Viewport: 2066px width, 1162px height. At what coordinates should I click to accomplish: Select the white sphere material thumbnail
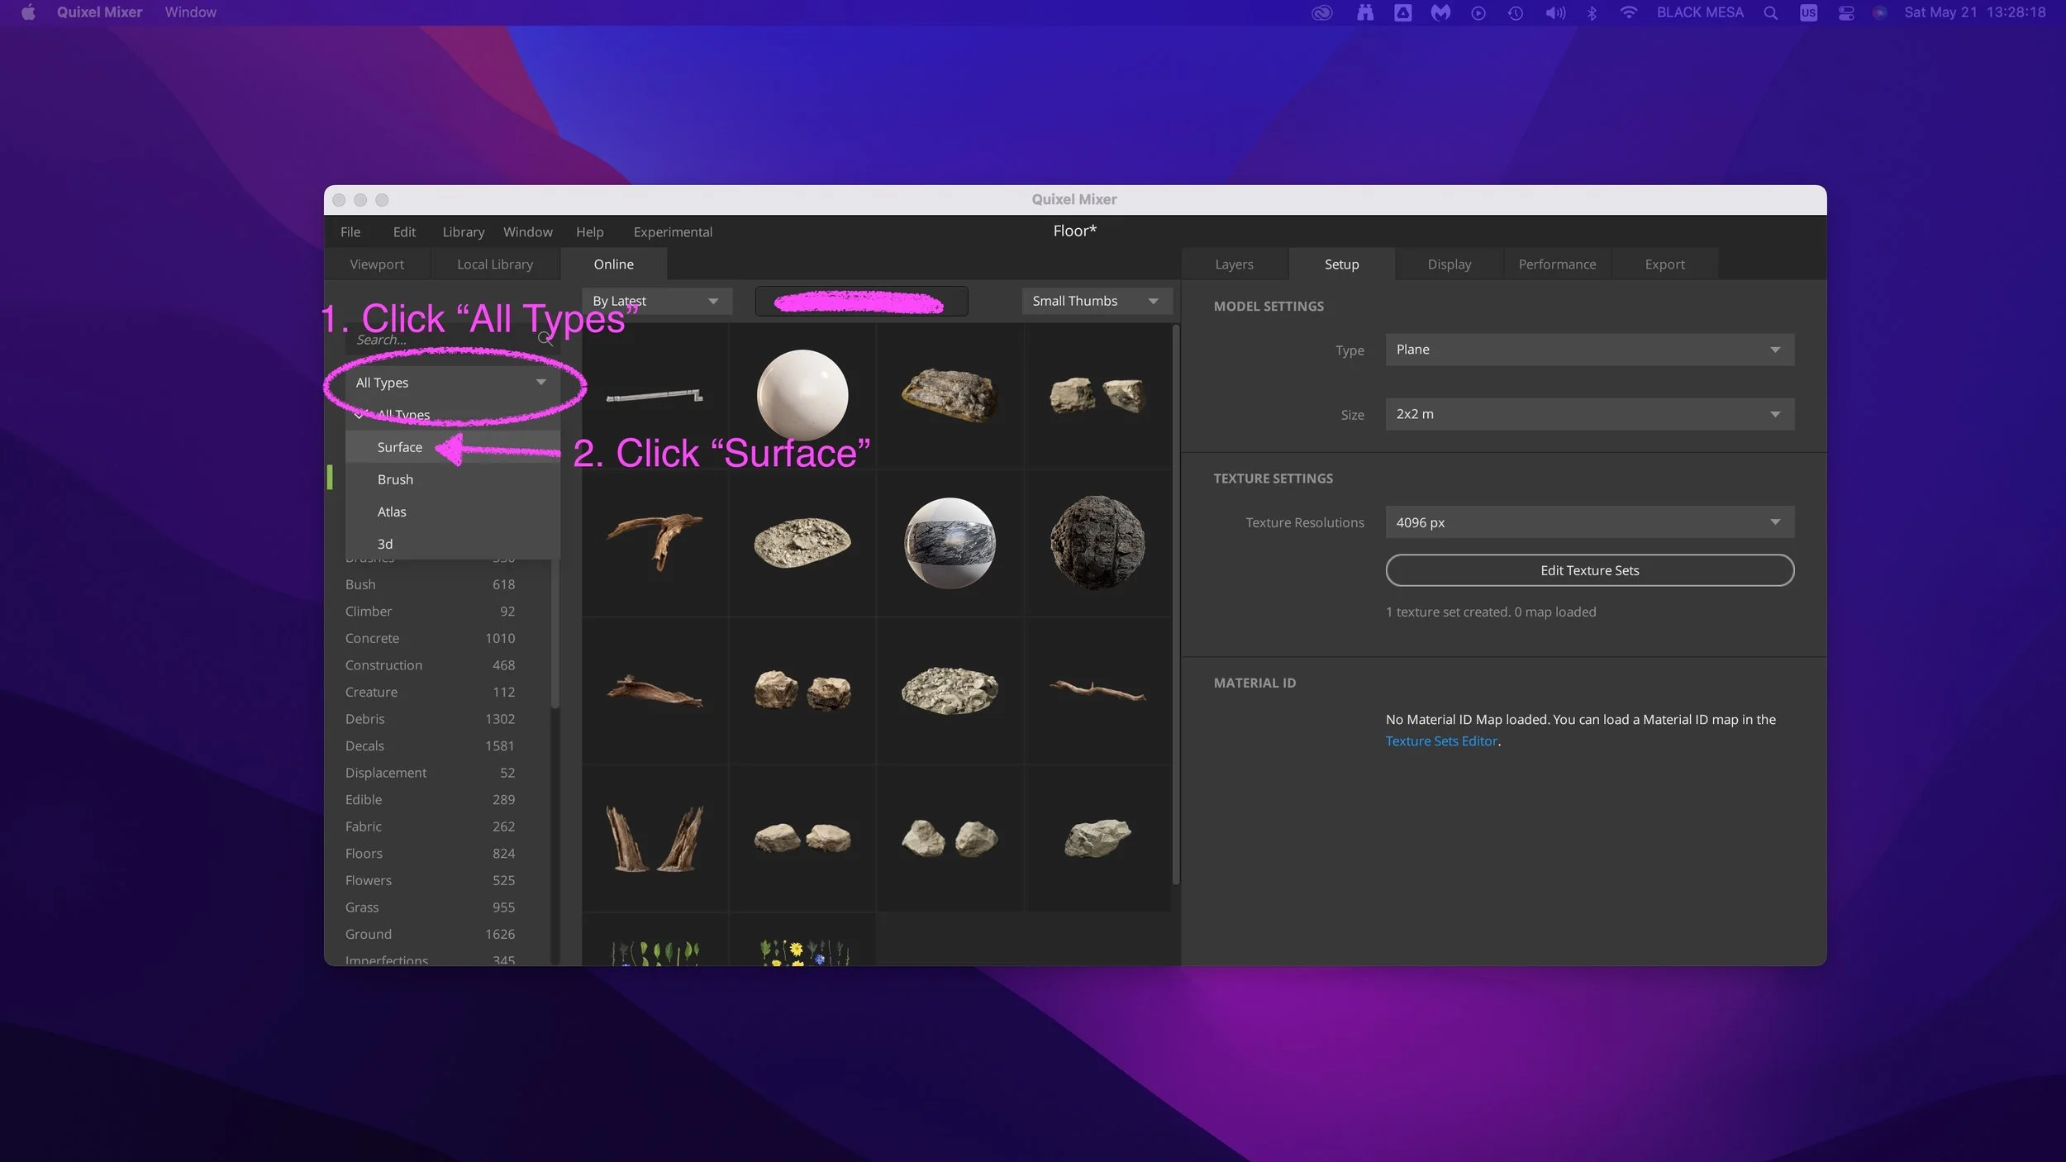pyautogui.click(x=802, y=395)
